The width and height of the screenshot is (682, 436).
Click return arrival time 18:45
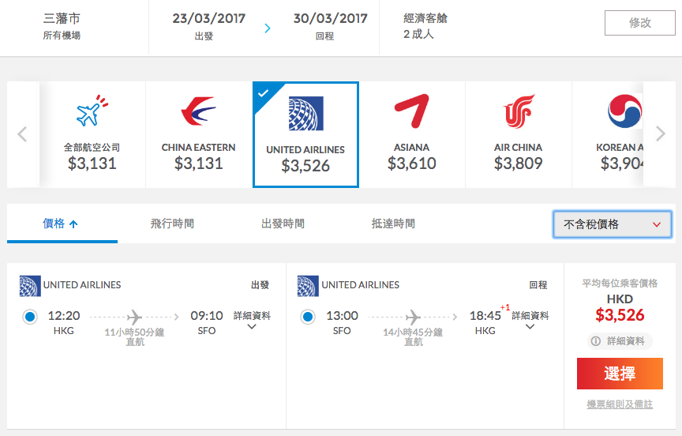485,315
